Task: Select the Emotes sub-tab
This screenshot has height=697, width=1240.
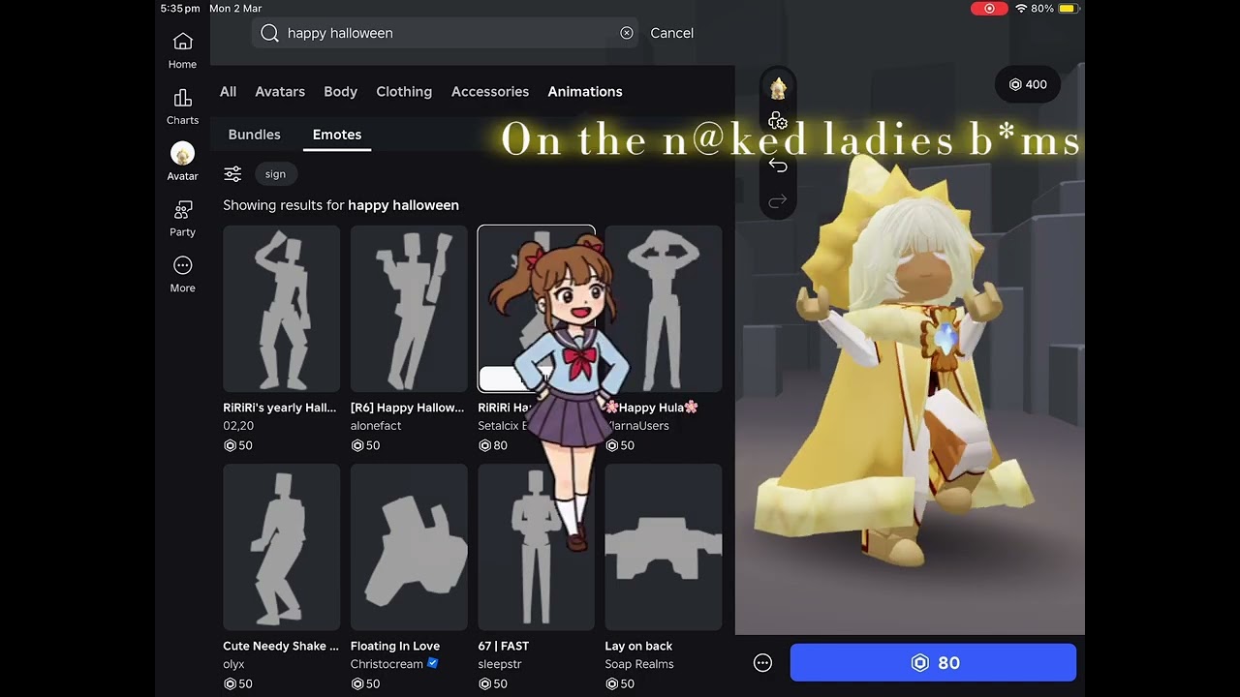Action: click(337, 135)
